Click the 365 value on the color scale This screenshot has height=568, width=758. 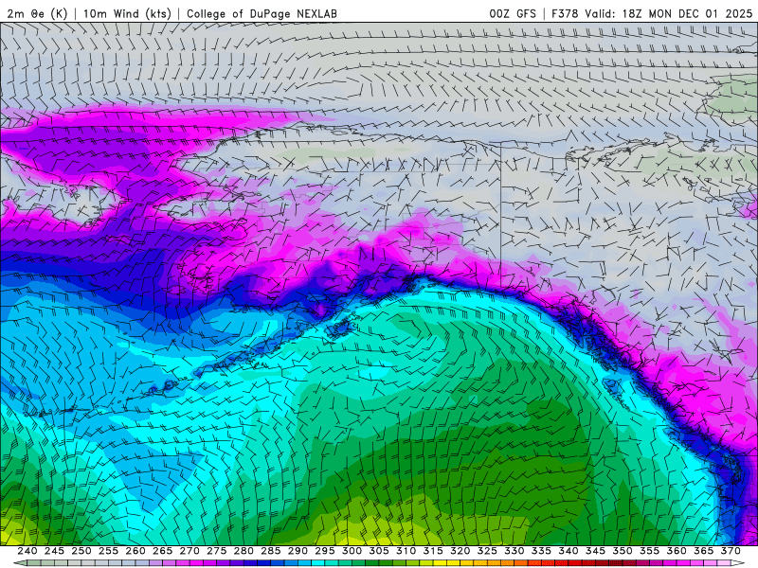pyautogui.click(x=704, y=551)
